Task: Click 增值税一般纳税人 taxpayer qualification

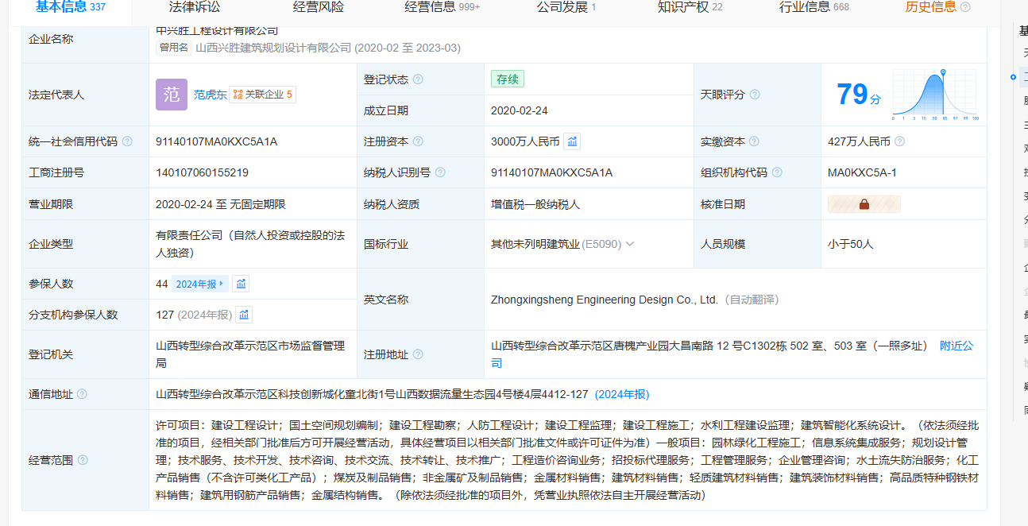Action: click(535, 204)
